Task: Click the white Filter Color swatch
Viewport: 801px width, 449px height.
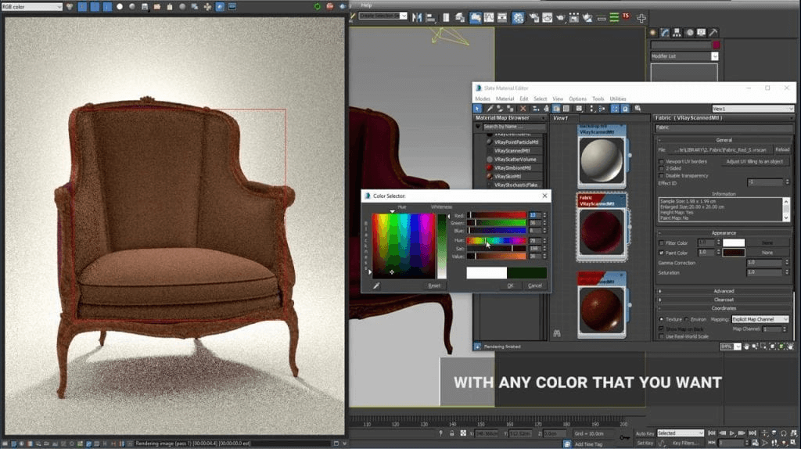Action: (x=734, y=242)
